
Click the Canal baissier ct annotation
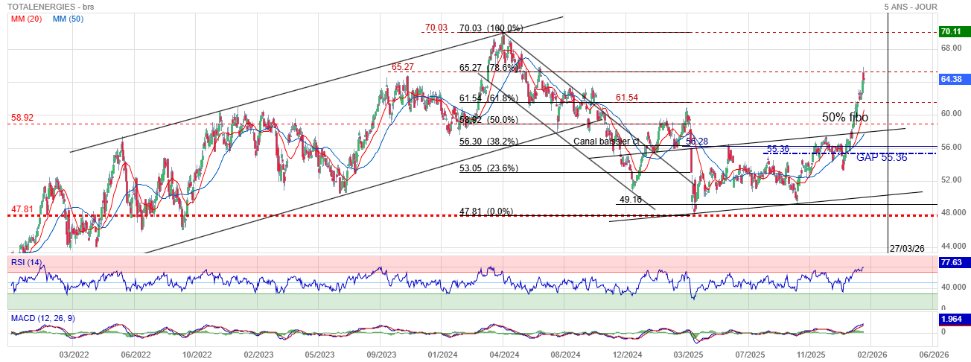608,141
